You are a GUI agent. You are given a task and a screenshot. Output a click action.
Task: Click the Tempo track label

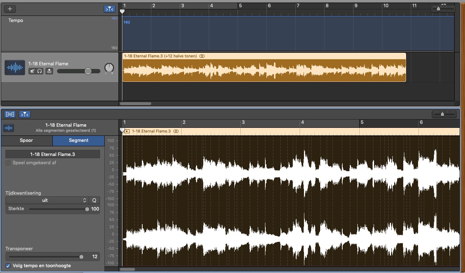[16, 21]
